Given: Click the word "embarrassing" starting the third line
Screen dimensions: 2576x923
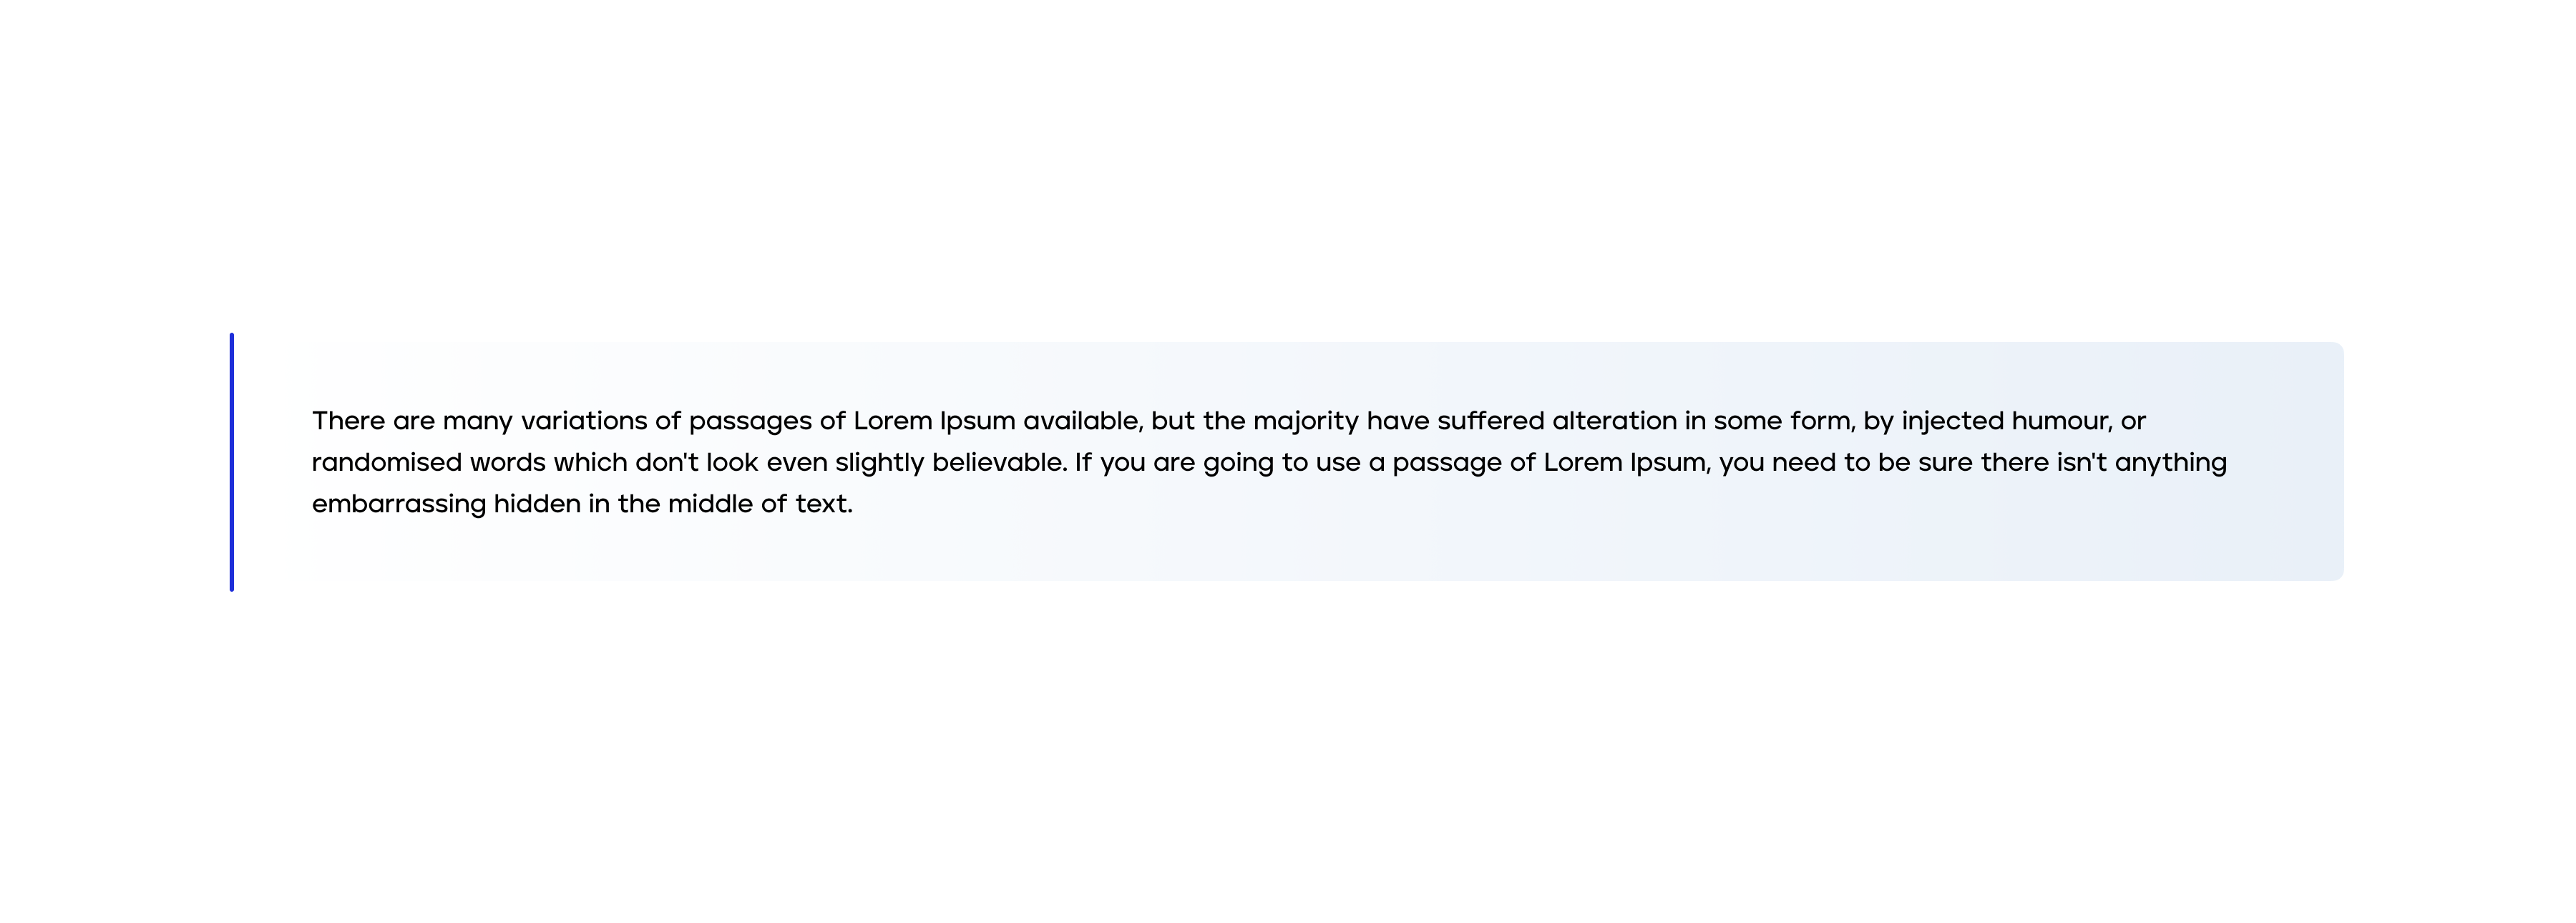Looking at the screenshot, I should [x=398, y=505].
